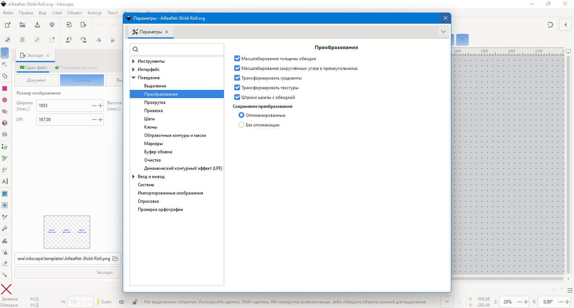Click the Import file icon
The image size is (574, 308).
pyautogui.click(x=69, y=25)
